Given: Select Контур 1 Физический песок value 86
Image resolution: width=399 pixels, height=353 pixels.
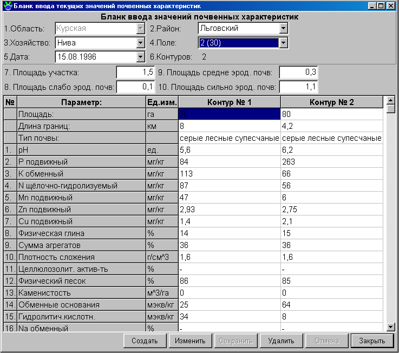Looking at the screenshot, I should click(x=230, y=281).
